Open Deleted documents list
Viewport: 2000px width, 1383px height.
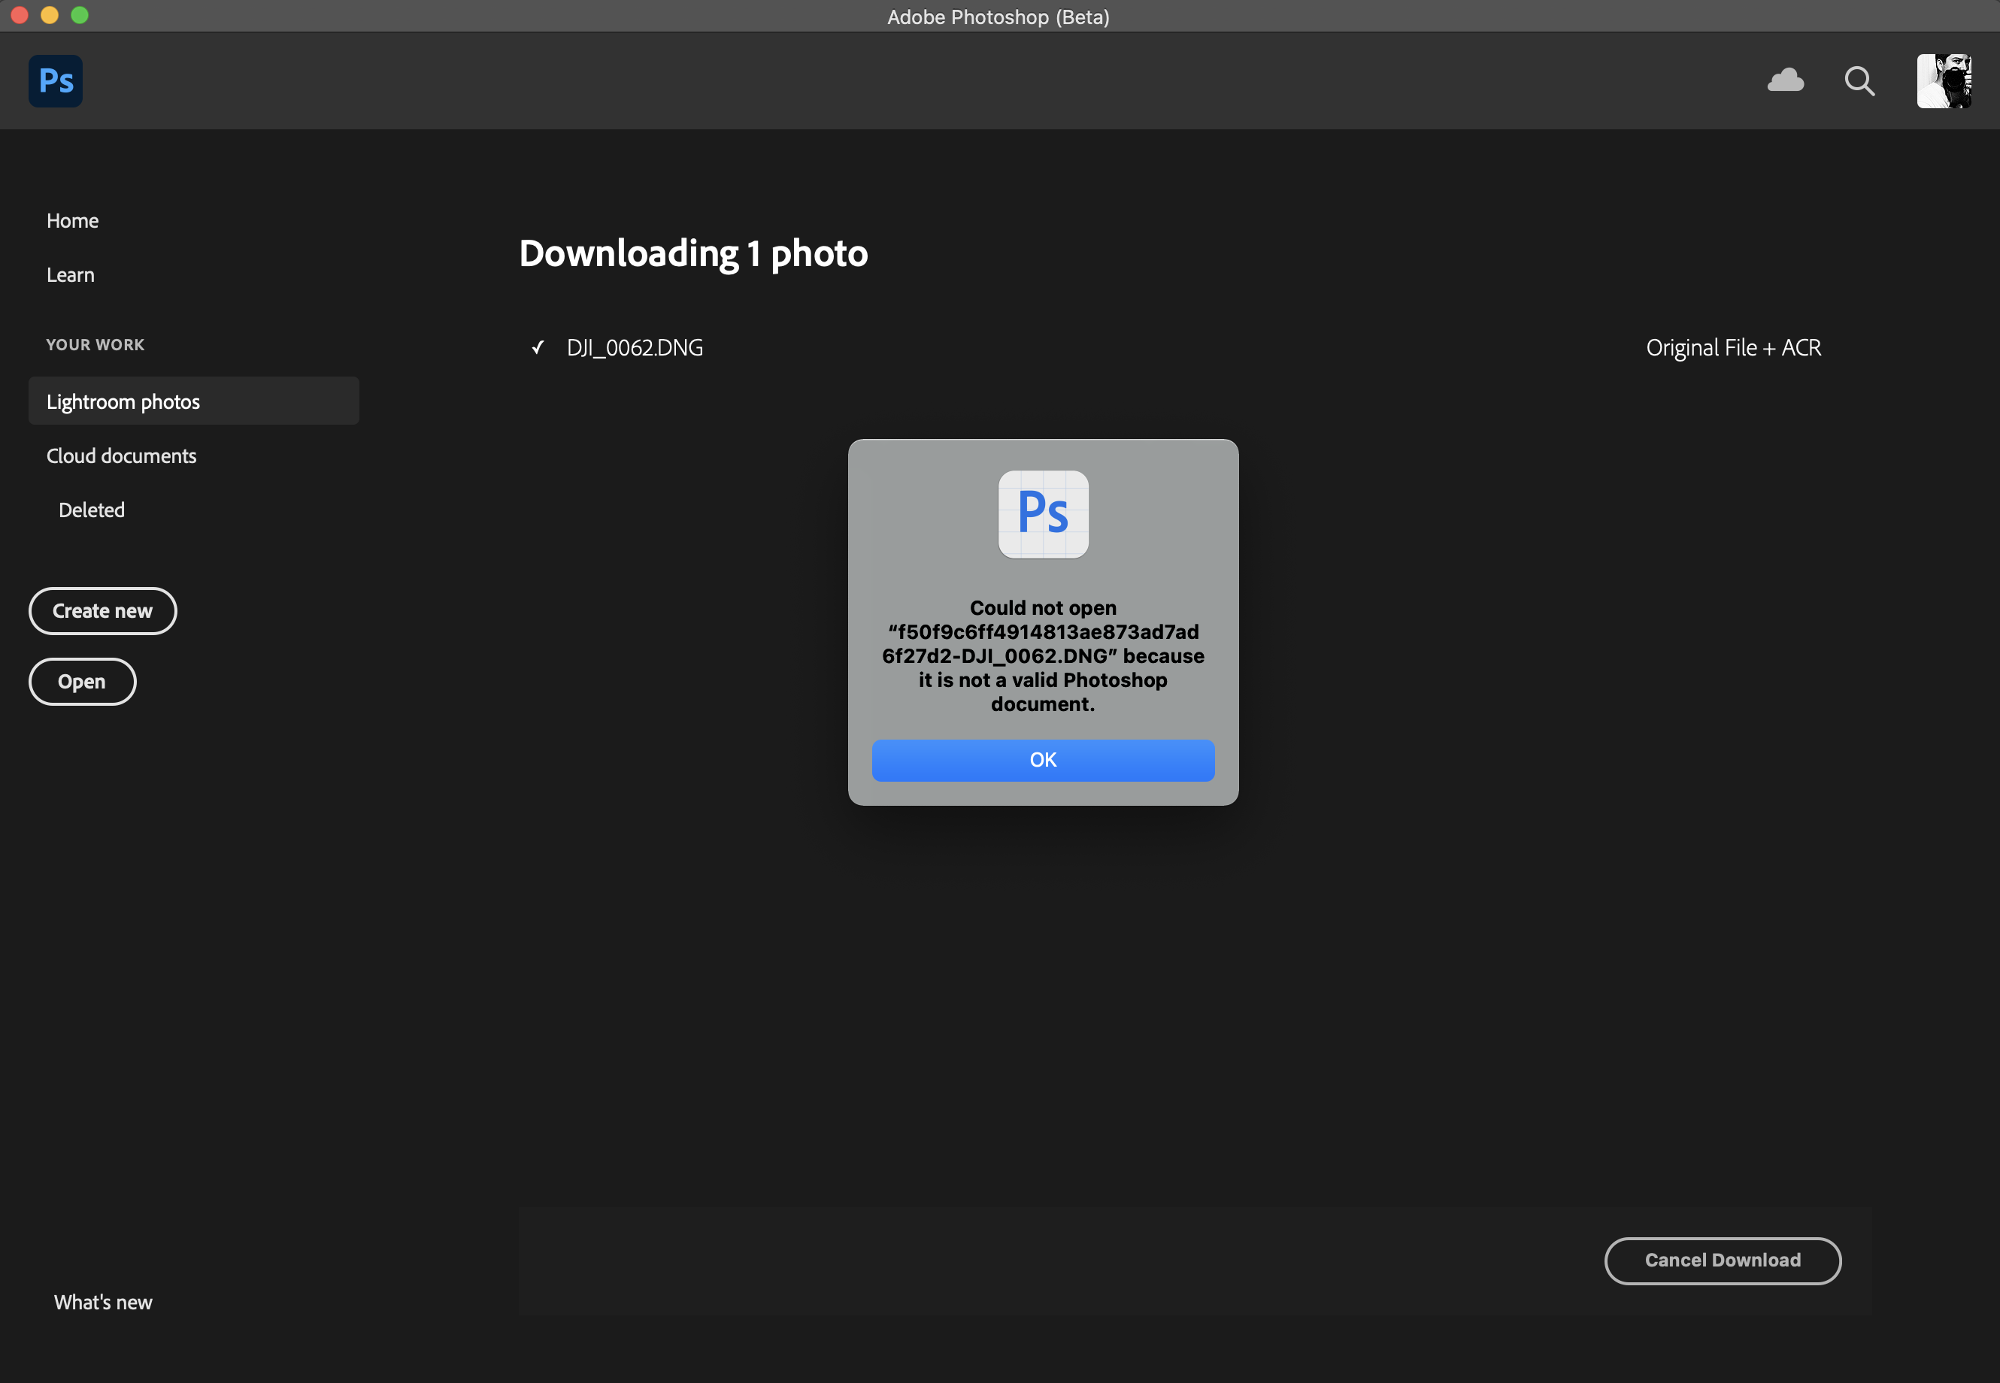click(x=92, y=510)
